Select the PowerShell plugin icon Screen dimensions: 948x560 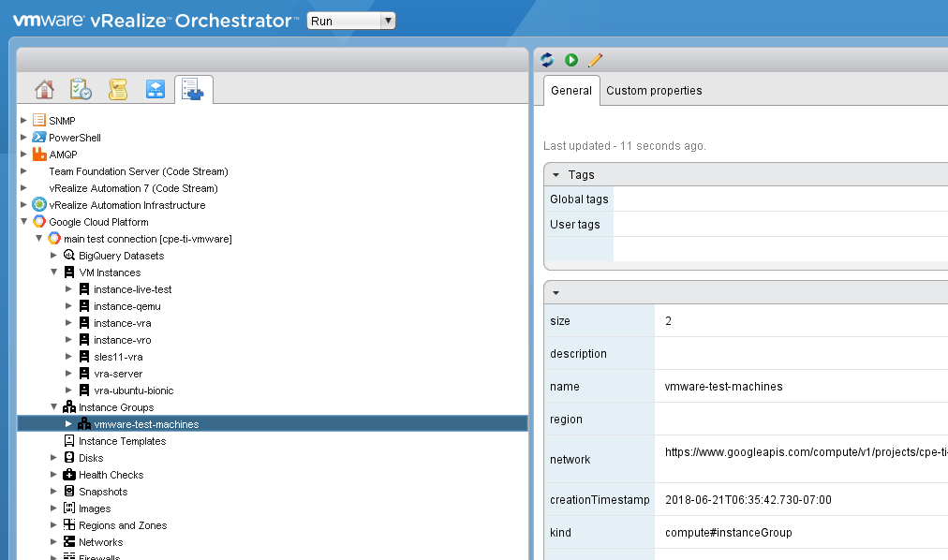coord(37,137)
